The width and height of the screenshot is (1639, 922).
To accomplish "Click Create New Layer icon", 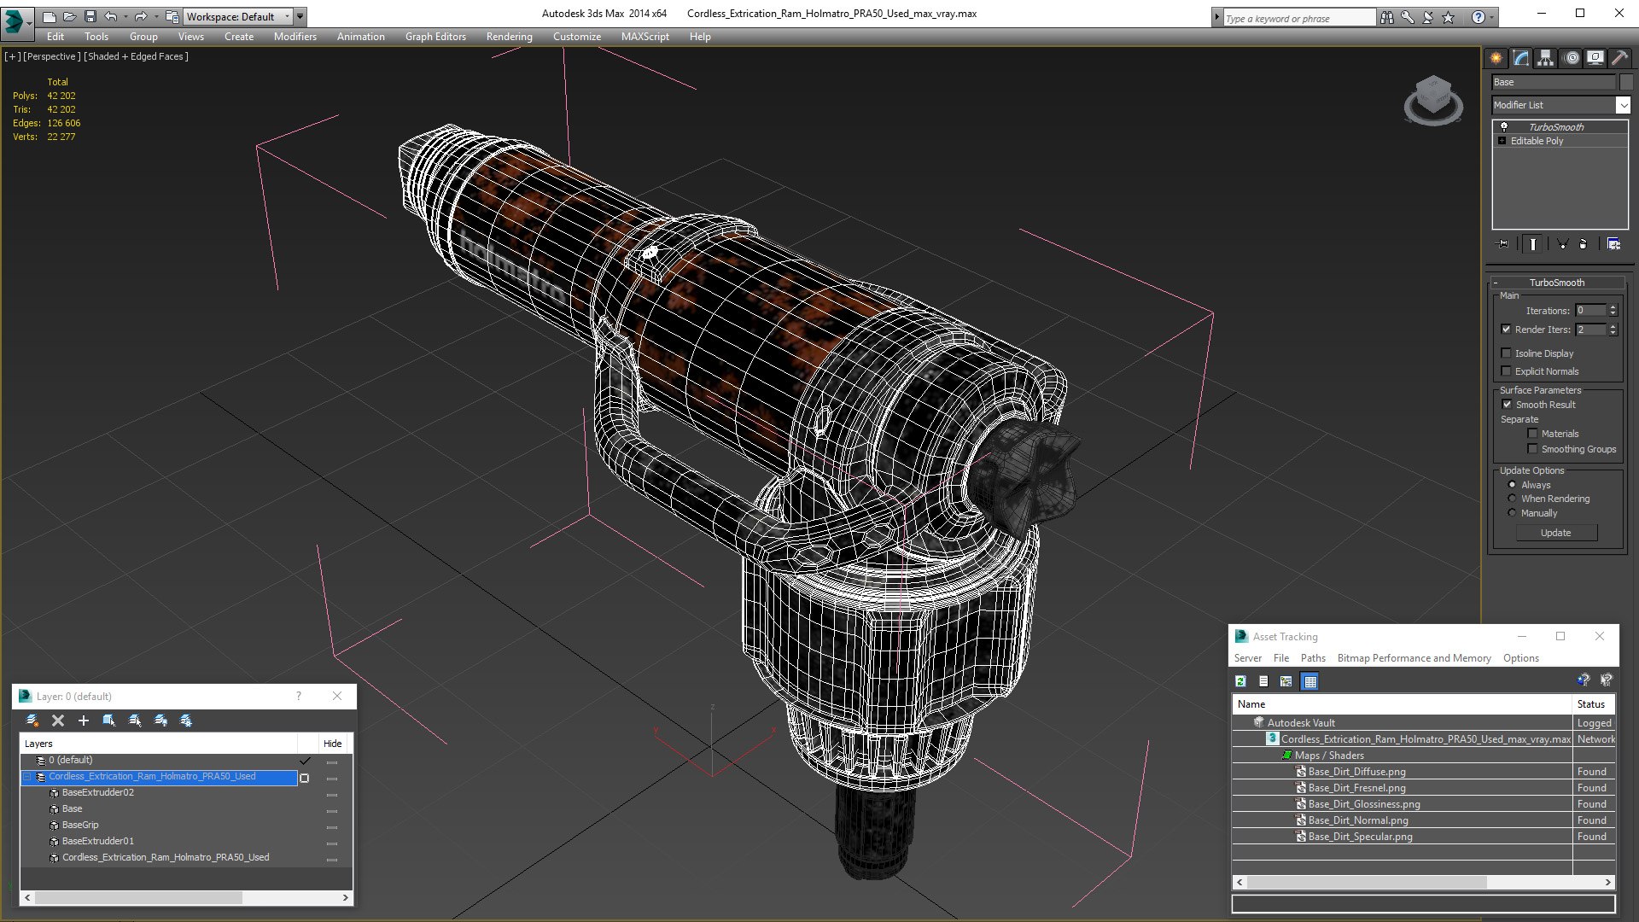I will tap(32, 721).
